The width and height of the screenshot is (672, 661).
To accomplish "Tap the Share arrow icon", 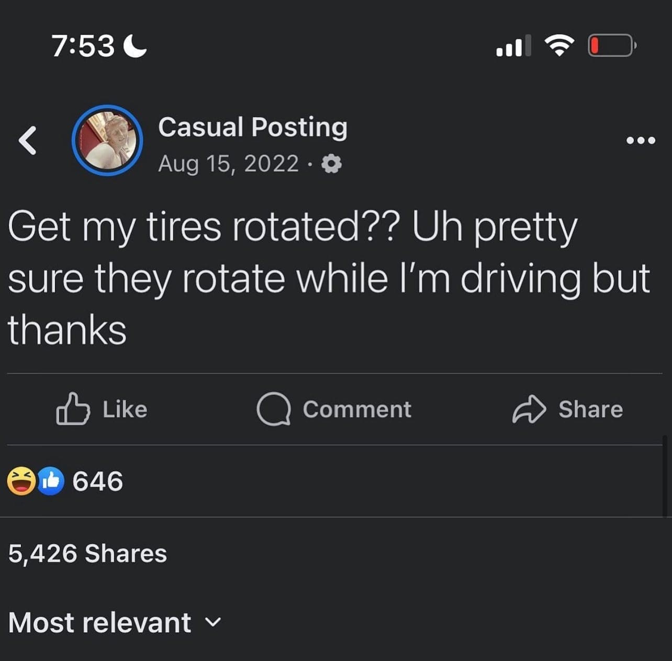I will coord(529,409).
